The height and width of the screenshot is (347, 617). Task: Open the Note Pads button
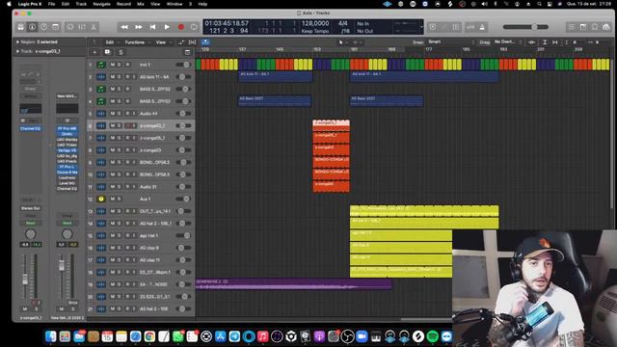coord(583,27)
